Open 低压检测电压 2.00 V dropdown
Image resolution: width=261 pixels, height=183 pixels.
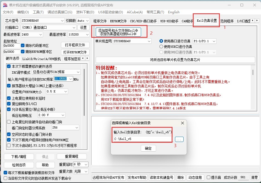click(51, 115)
